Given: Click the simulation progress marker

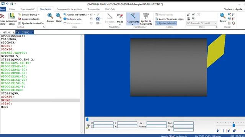Looking at the screenshot, I should coord(87,119).
